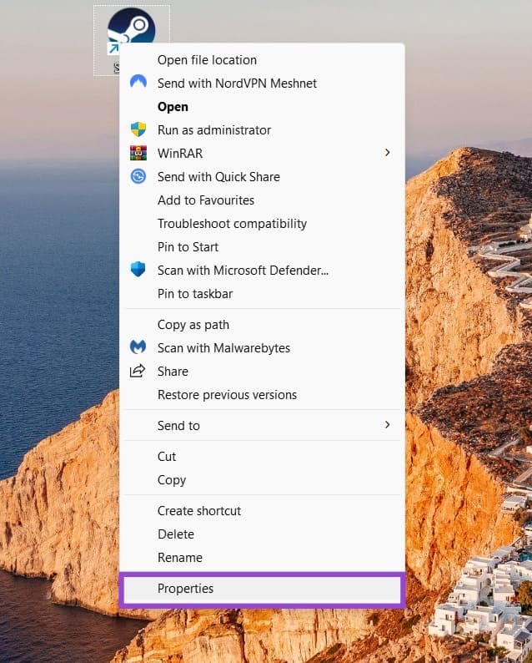Screen dimensions: 532x663
Task: Select Copy as path
Action: pos(193,325)
